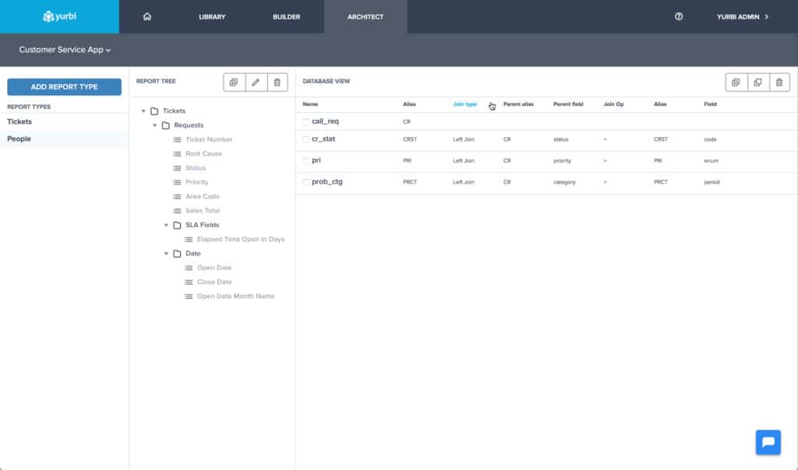Tick the cr_stat table checkbox
The width and height of the screenshot is (798, 470).
(x=306, y=139)
